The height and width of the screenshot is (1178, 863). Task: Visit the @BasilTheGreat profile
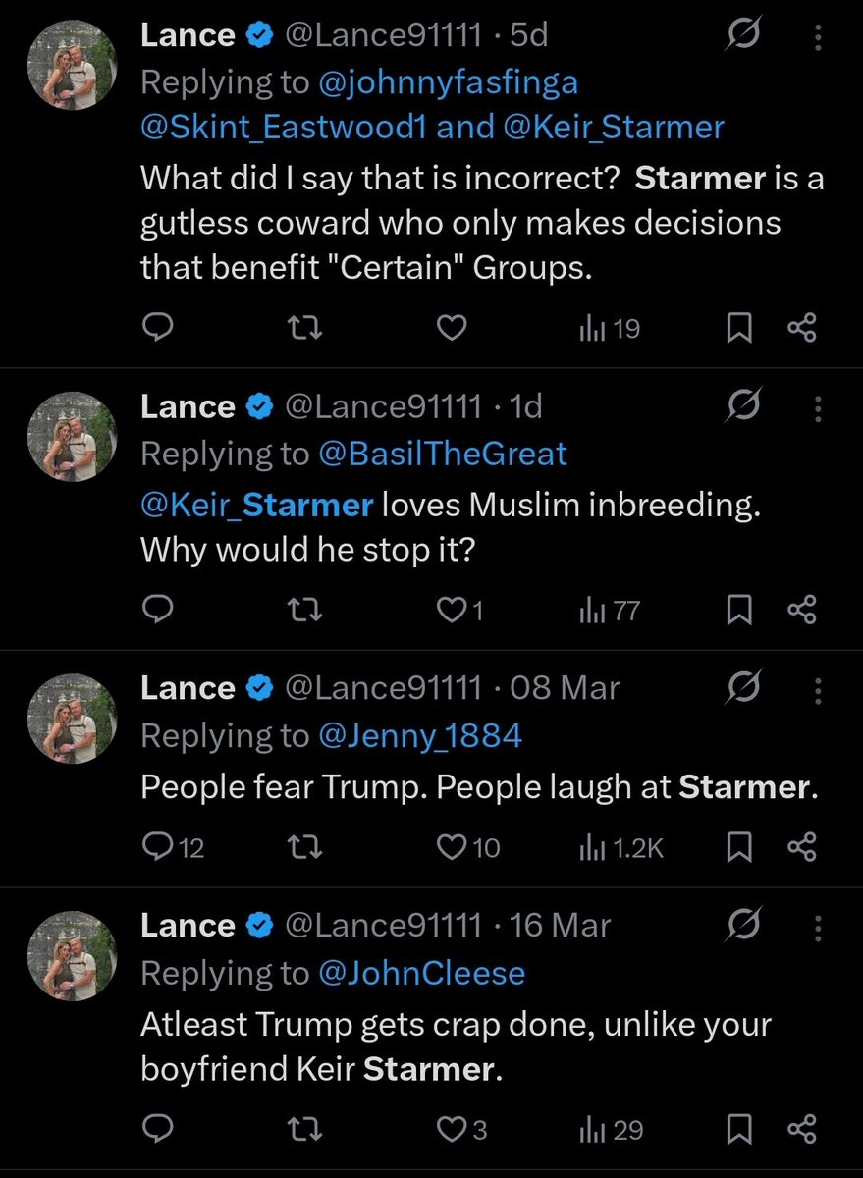pos(443,454)
